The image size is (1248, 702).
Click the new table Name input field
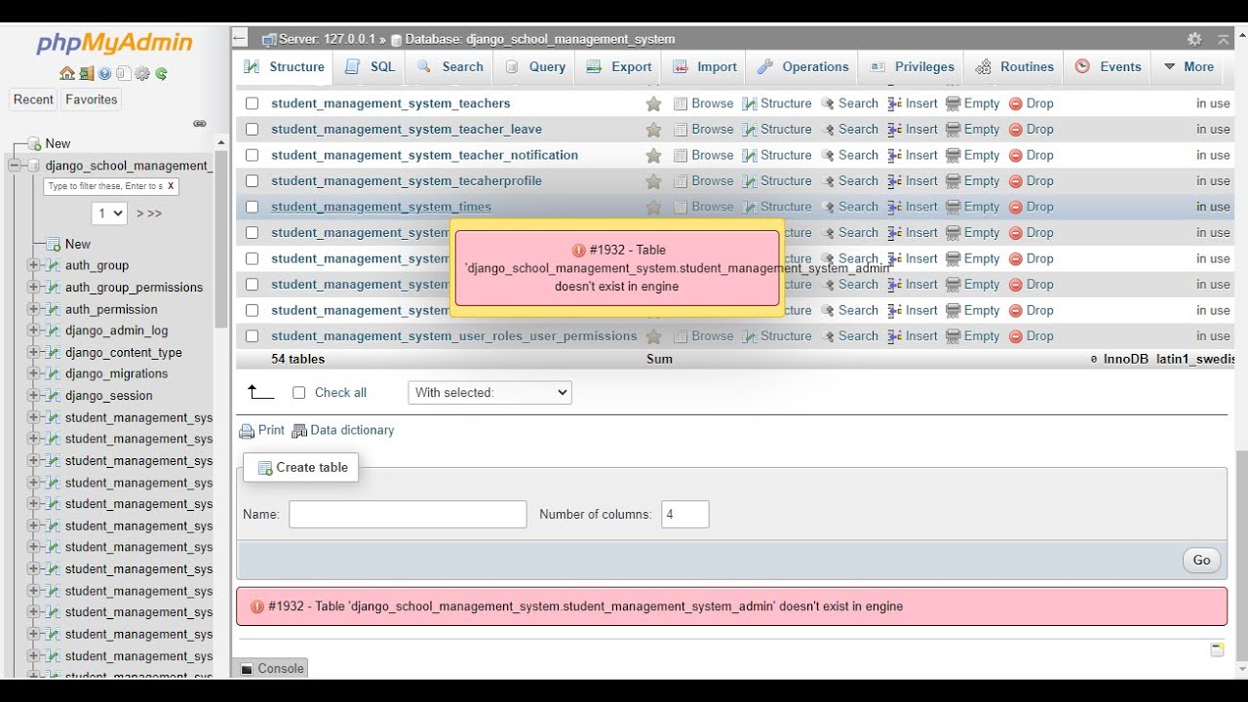point(408,515)
